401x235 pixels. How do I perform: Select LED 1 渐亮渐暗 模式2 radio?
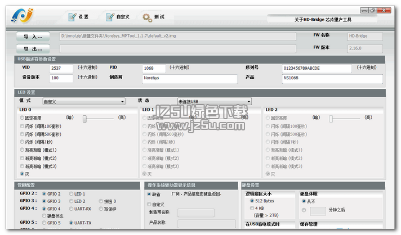pos(145,158)
